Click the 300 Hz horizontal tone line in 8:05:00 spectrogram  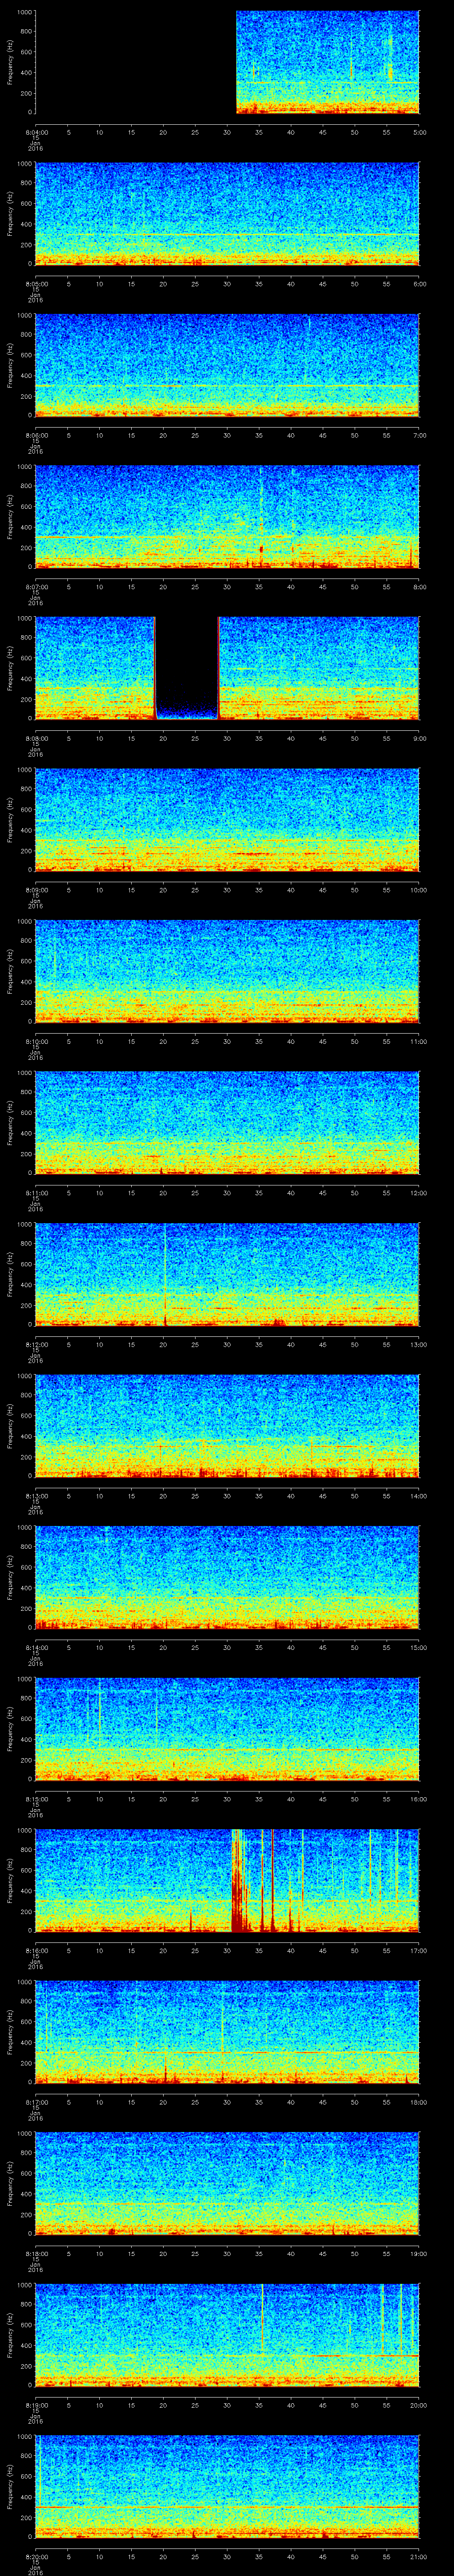pos(227,234)
